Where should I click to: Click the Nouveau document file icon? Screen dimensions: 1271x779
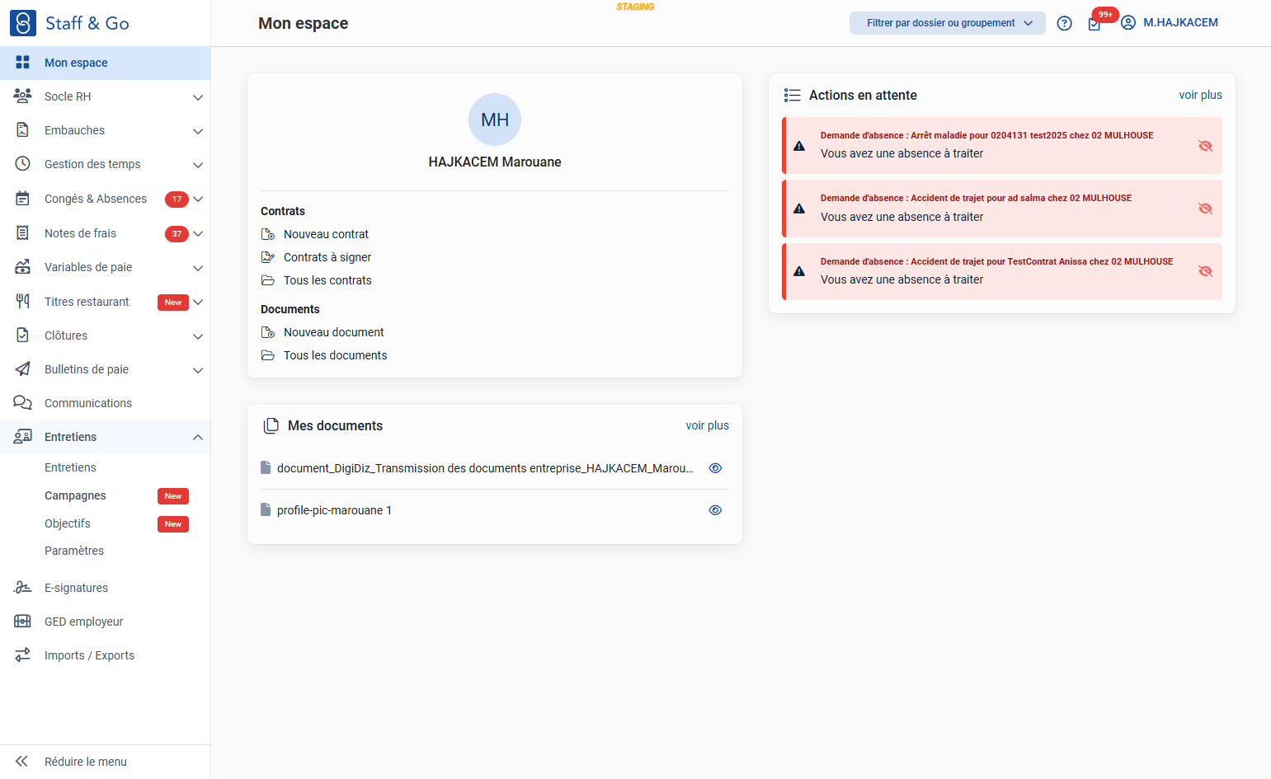click(268, 332)
